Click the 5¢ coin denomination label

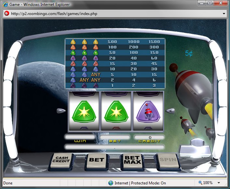[x=189, y=53]
